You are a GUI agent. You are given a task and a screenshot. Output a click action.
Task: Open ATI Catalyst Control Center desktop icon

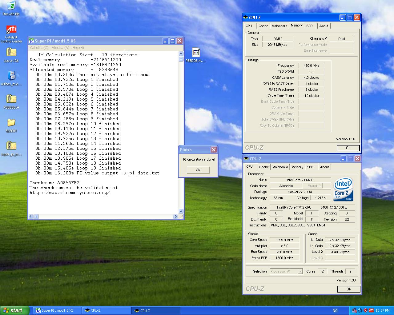(x=11, y=34)
